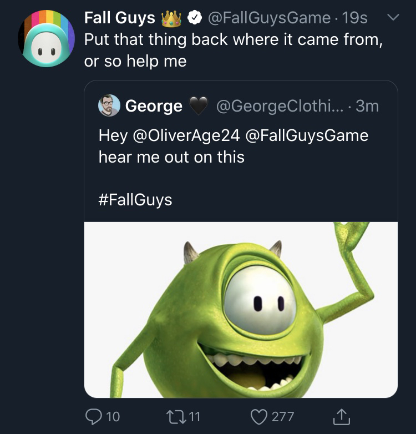This screenshot has width=416, height=434.
Task: Click the reply speech bubble icon
Action: [93, 416]
